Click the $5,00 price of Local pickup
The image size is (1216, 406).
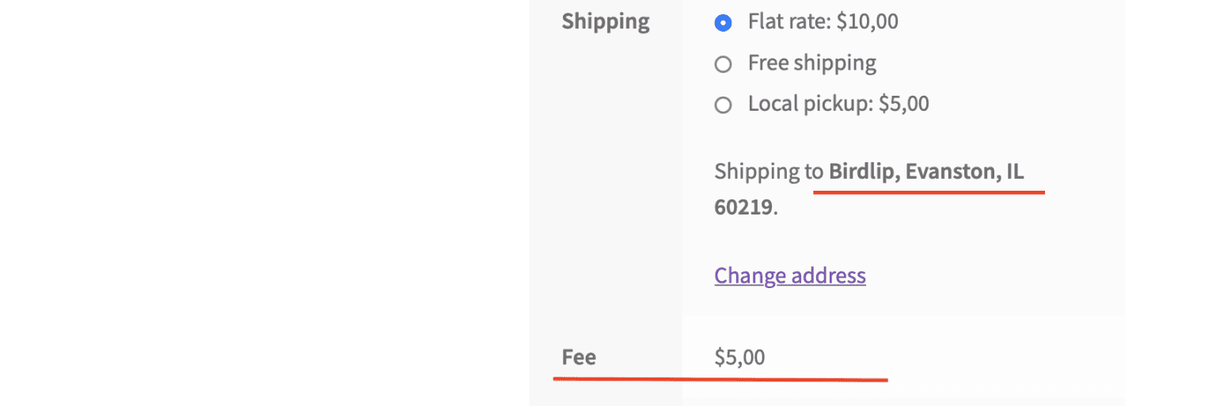[903, 104]
